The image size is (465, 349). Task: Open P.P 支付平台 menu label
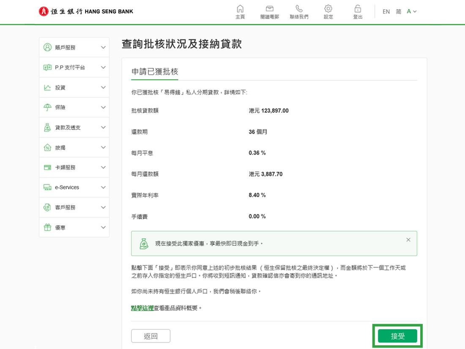pyautogui.click(x=70, y=67)
